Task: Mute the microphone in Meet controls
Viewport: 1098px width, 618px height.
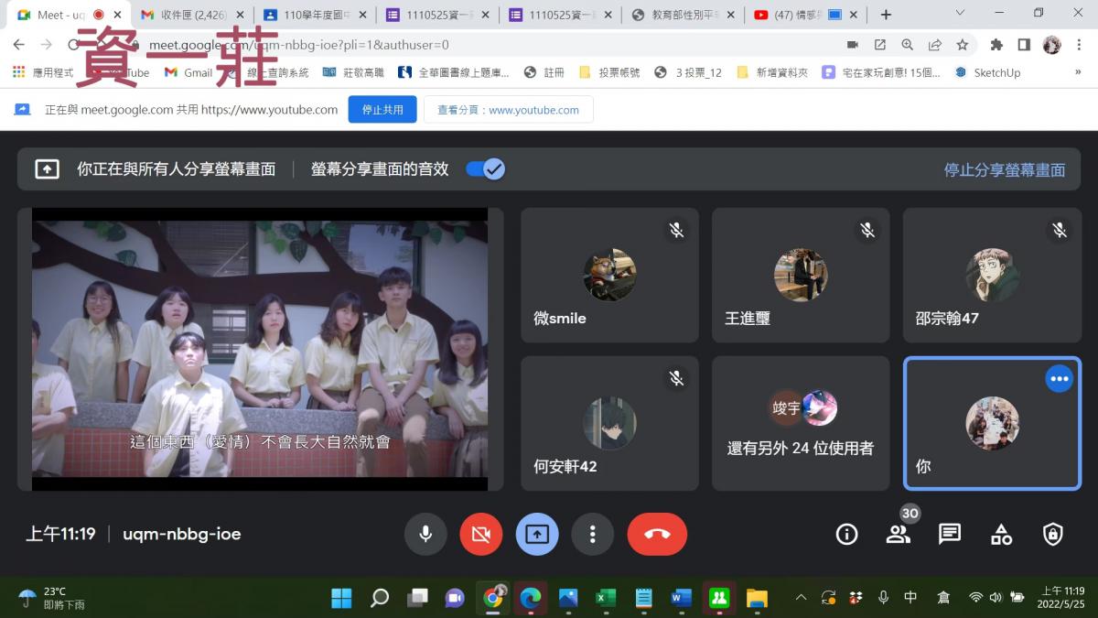Action: pyautogui.click(x=425, y=534)
